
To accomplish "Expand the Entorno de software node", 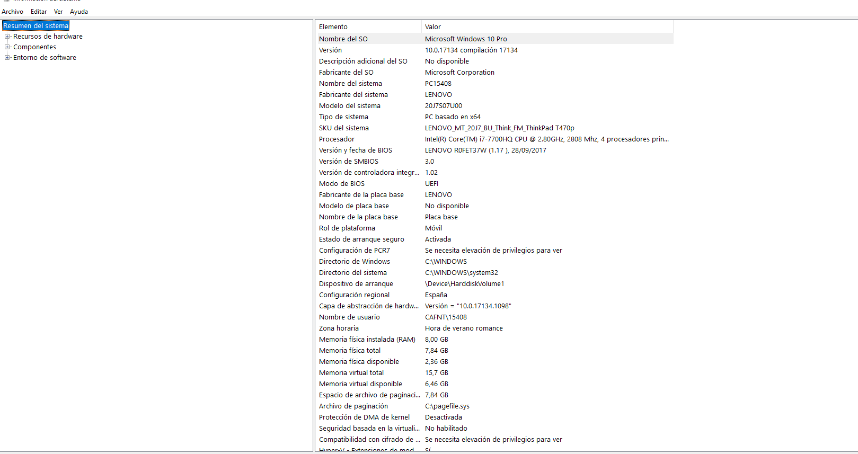I will point(7,58).
